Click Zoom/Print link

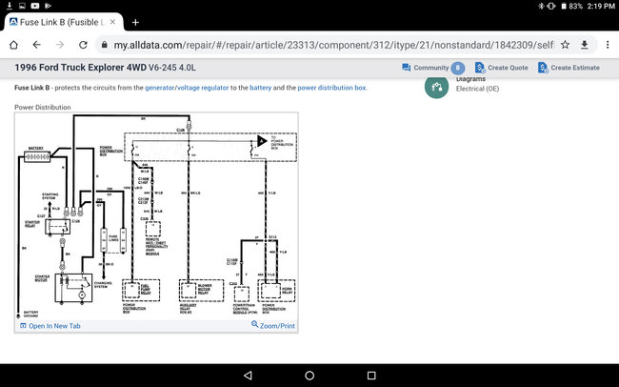click(273, 325)
